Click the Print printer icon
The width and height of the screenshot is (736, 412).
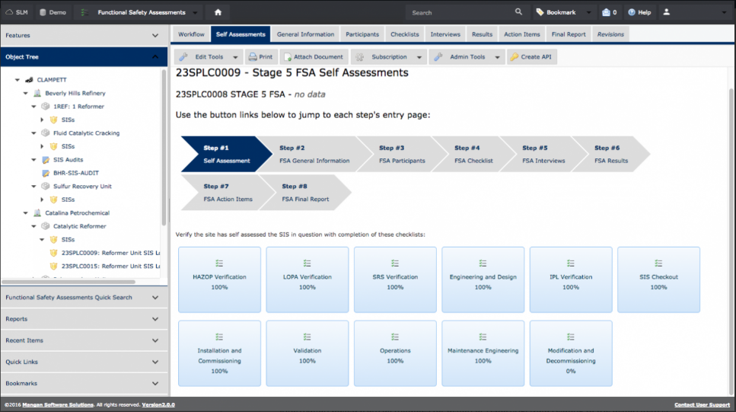click(253, 57)
